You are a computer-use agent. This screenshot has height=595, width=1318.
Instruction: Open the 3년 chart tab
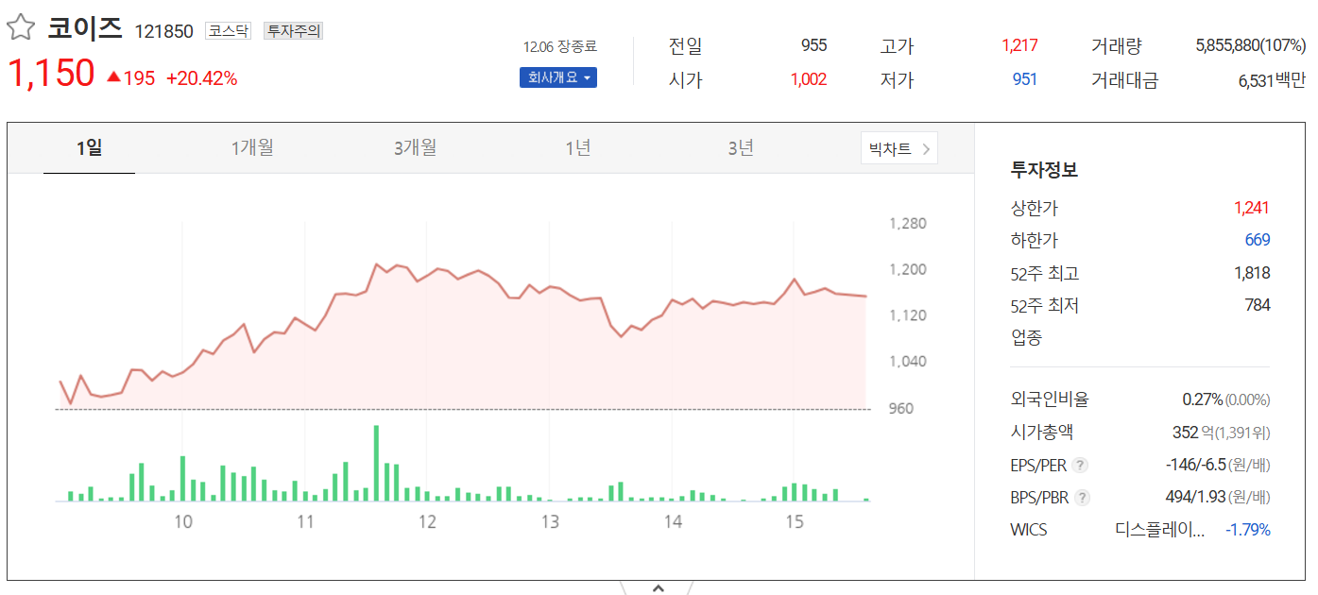pos(740,148)
